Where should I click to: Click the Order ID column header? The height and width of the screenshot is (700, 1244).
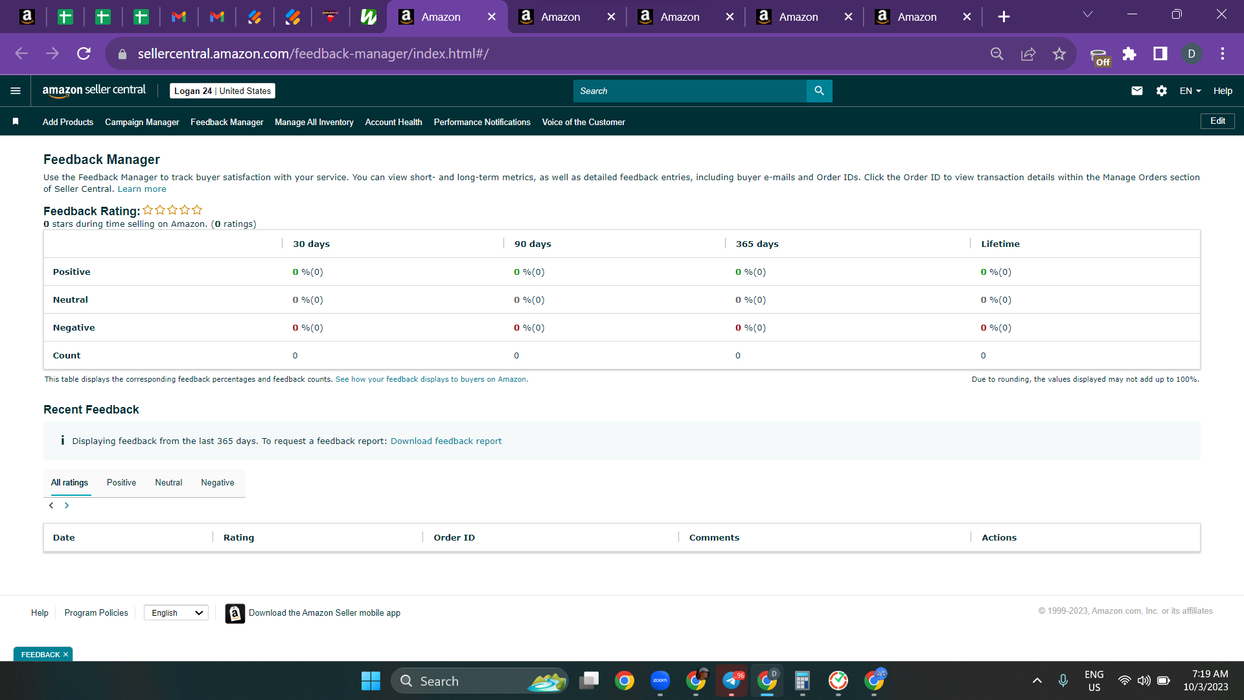point(454,538)
